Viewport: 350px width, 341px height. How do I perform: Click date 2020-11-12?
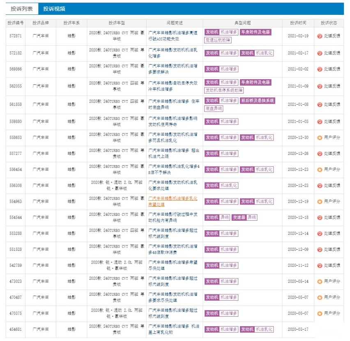point(298,265)
